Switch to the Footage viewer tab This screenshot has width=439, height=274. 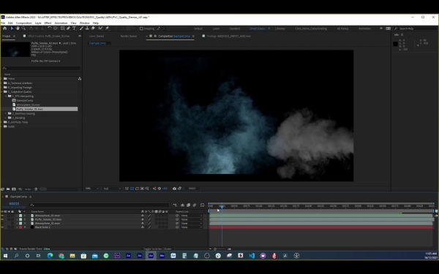click(x=228, y=36)
